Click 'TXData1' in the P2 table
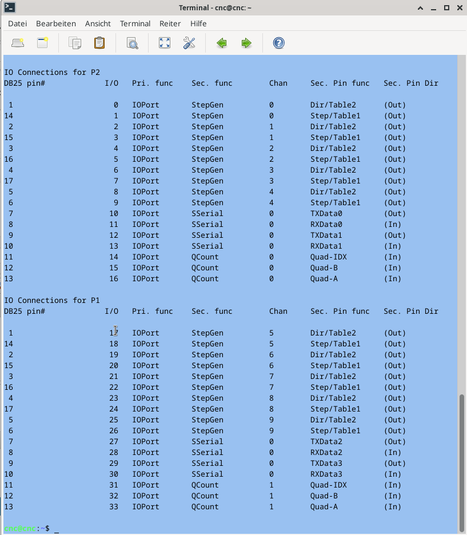The image size is (467, 535). point(326,235)
